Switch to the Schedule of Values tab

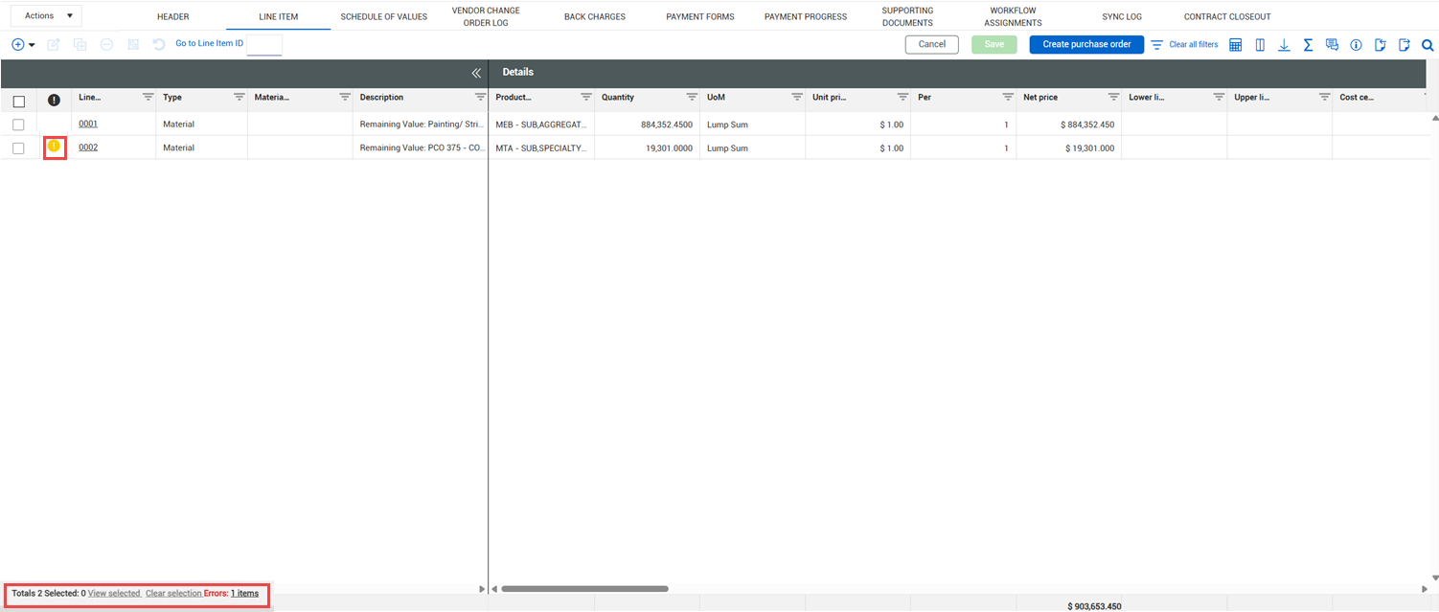[383, 16]
